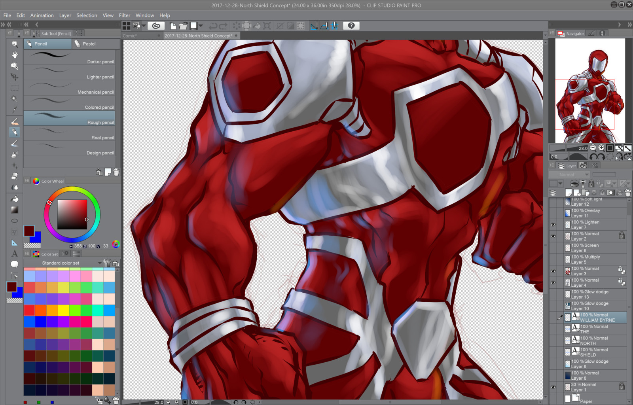This screenshot has height=405, width=633.
Task: Click the color wheel hue ring
Action: click(x=72, y=189)
